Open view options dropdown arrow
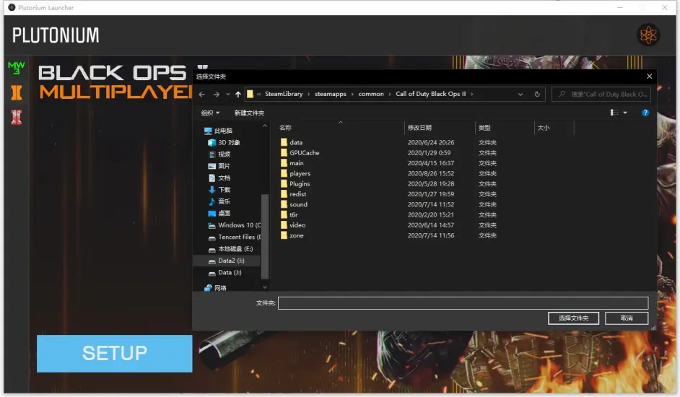680x397 pixels. click(x=625, y=113)
